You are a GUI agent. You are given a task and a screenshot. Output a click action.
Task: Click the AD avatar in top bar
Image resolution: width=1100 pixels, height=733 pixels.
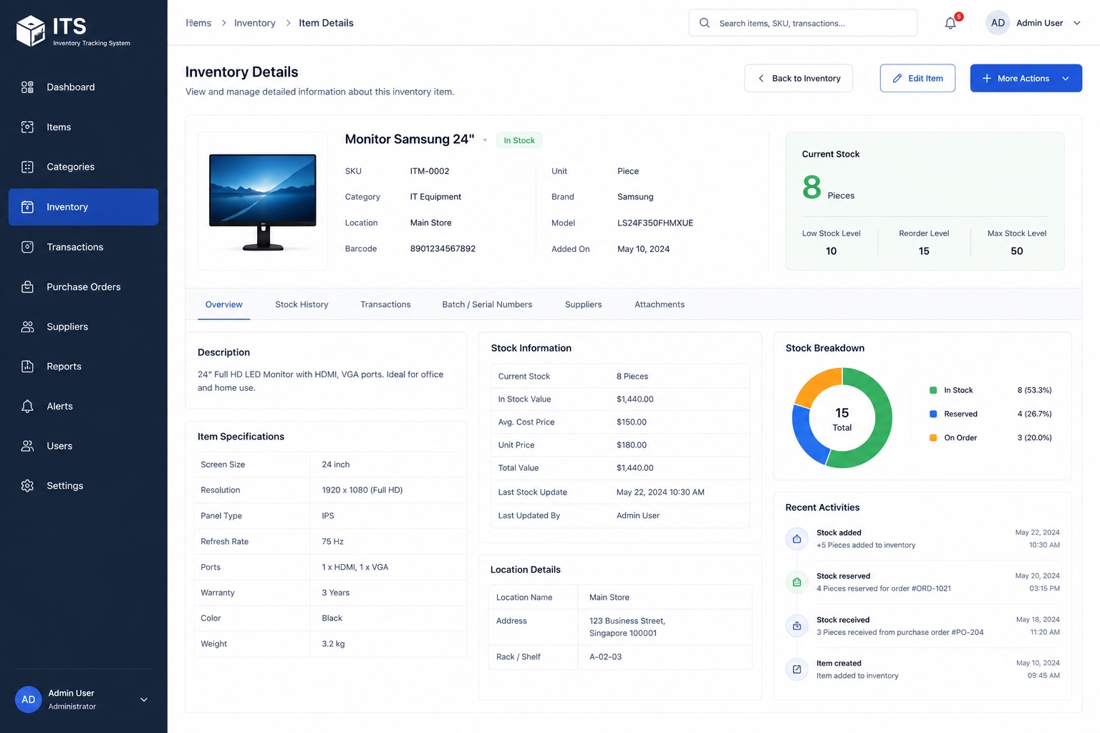(998, 23)
